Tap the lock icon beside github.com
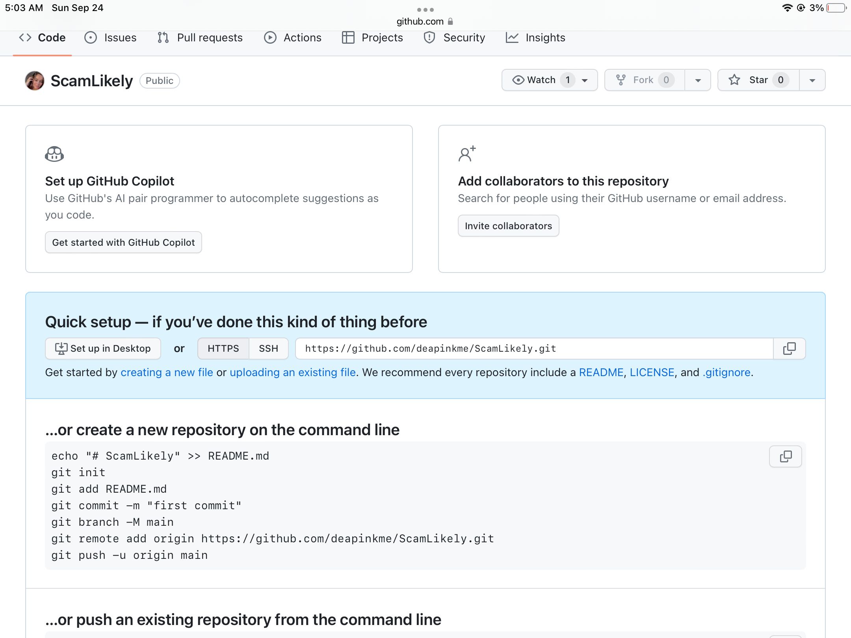Viewport: 851px width, 638px height. 450,21
